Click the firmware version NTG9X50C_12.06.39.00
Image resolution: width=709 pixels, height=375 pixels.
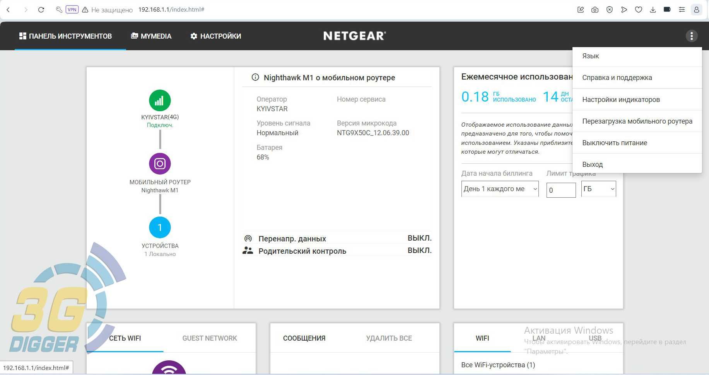point(373,133)
